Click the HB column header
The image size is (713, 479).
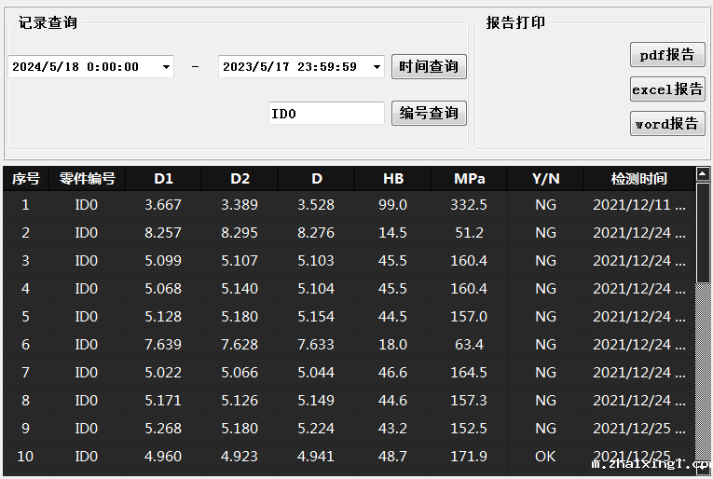click(393, 179)
